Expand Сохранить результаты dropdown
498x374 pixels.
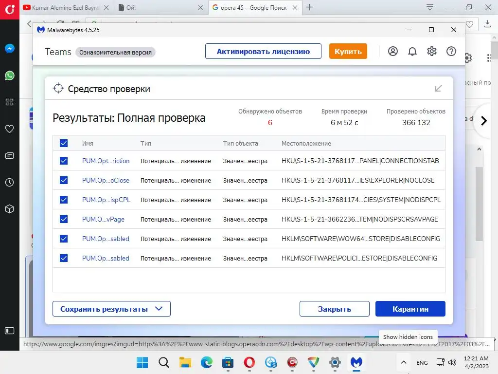click(111, 309)
